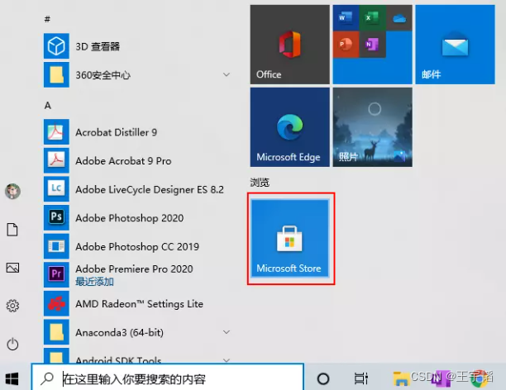Screen dimensions: 506x390
Task: Expand the 360安全中心 folder chevron
Action: click(227, 75)
